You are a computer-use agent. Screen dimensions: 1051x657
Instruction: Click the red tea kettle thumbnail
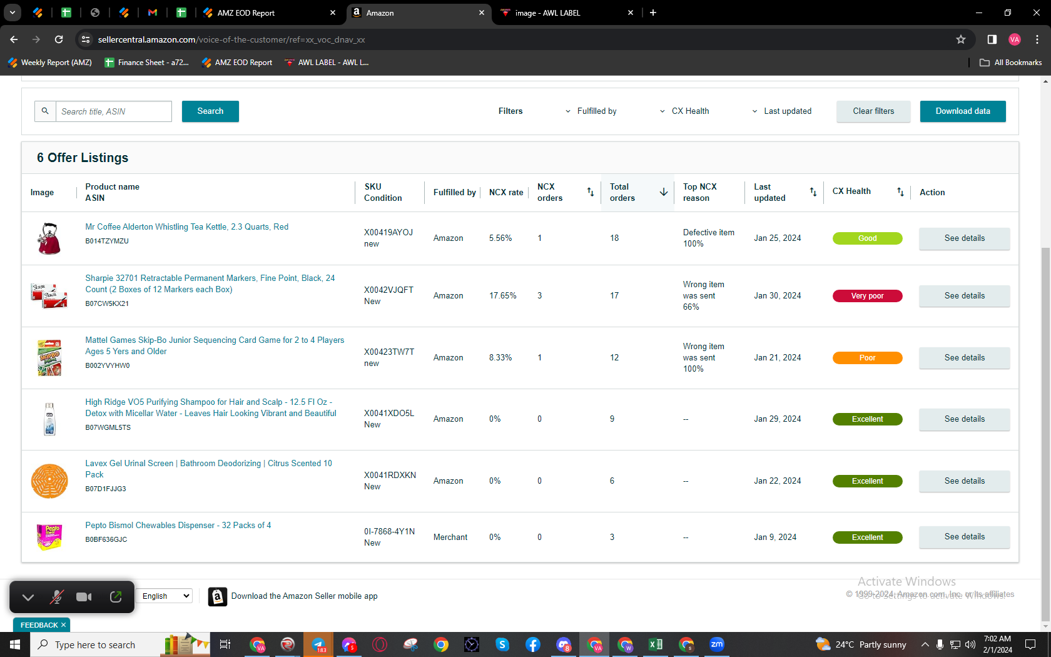pyautogui.click(x=49, y=238)
